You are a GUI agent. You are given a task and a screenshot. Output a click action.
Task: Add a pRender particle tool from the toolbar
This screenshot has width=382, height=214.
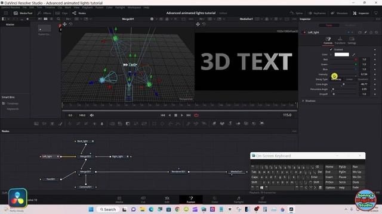(x=204, y=124)
